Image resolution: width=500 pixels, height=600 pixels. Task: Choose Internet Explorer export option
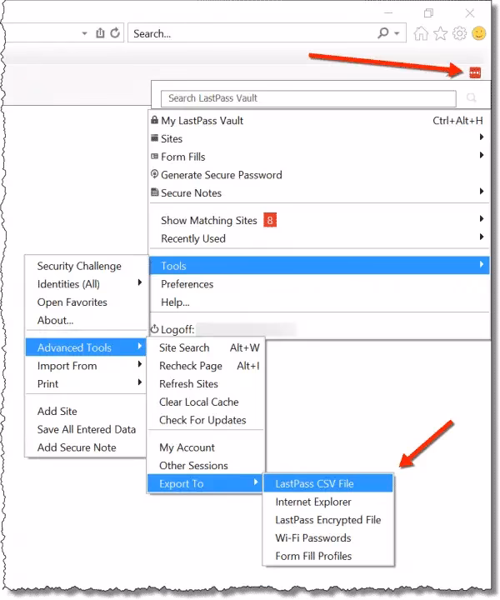328,502
